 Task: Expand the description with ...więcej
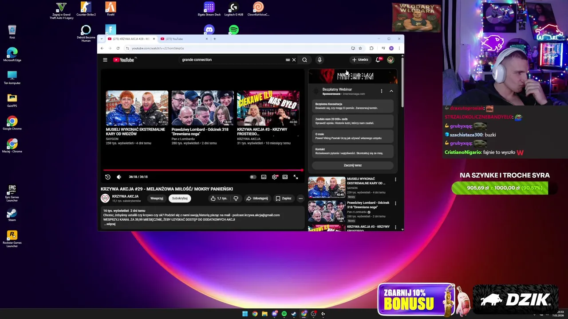pyautogui.click(x=109, y=224)
